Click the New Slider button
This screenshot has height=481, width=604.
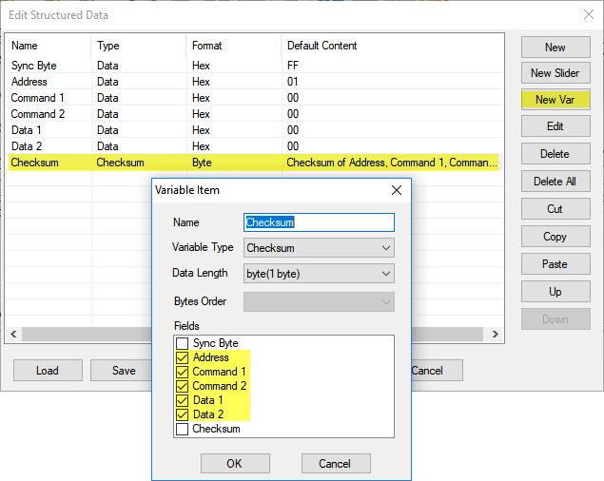tap(555, 73)
